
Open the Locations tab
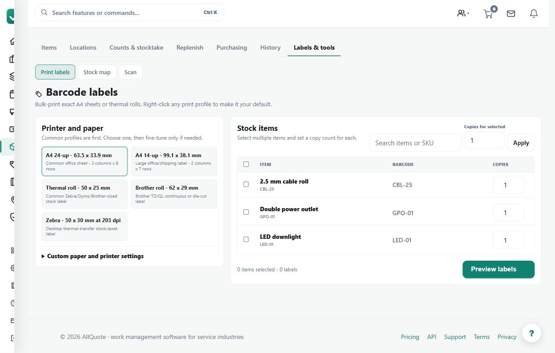pos(83,47)
